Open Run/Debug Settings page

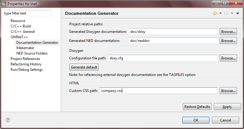[27, 70]
